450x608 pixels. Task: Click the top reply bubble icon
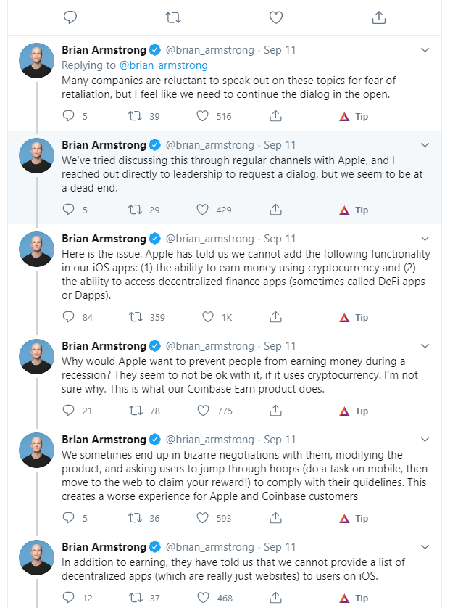tap(70, 17)
